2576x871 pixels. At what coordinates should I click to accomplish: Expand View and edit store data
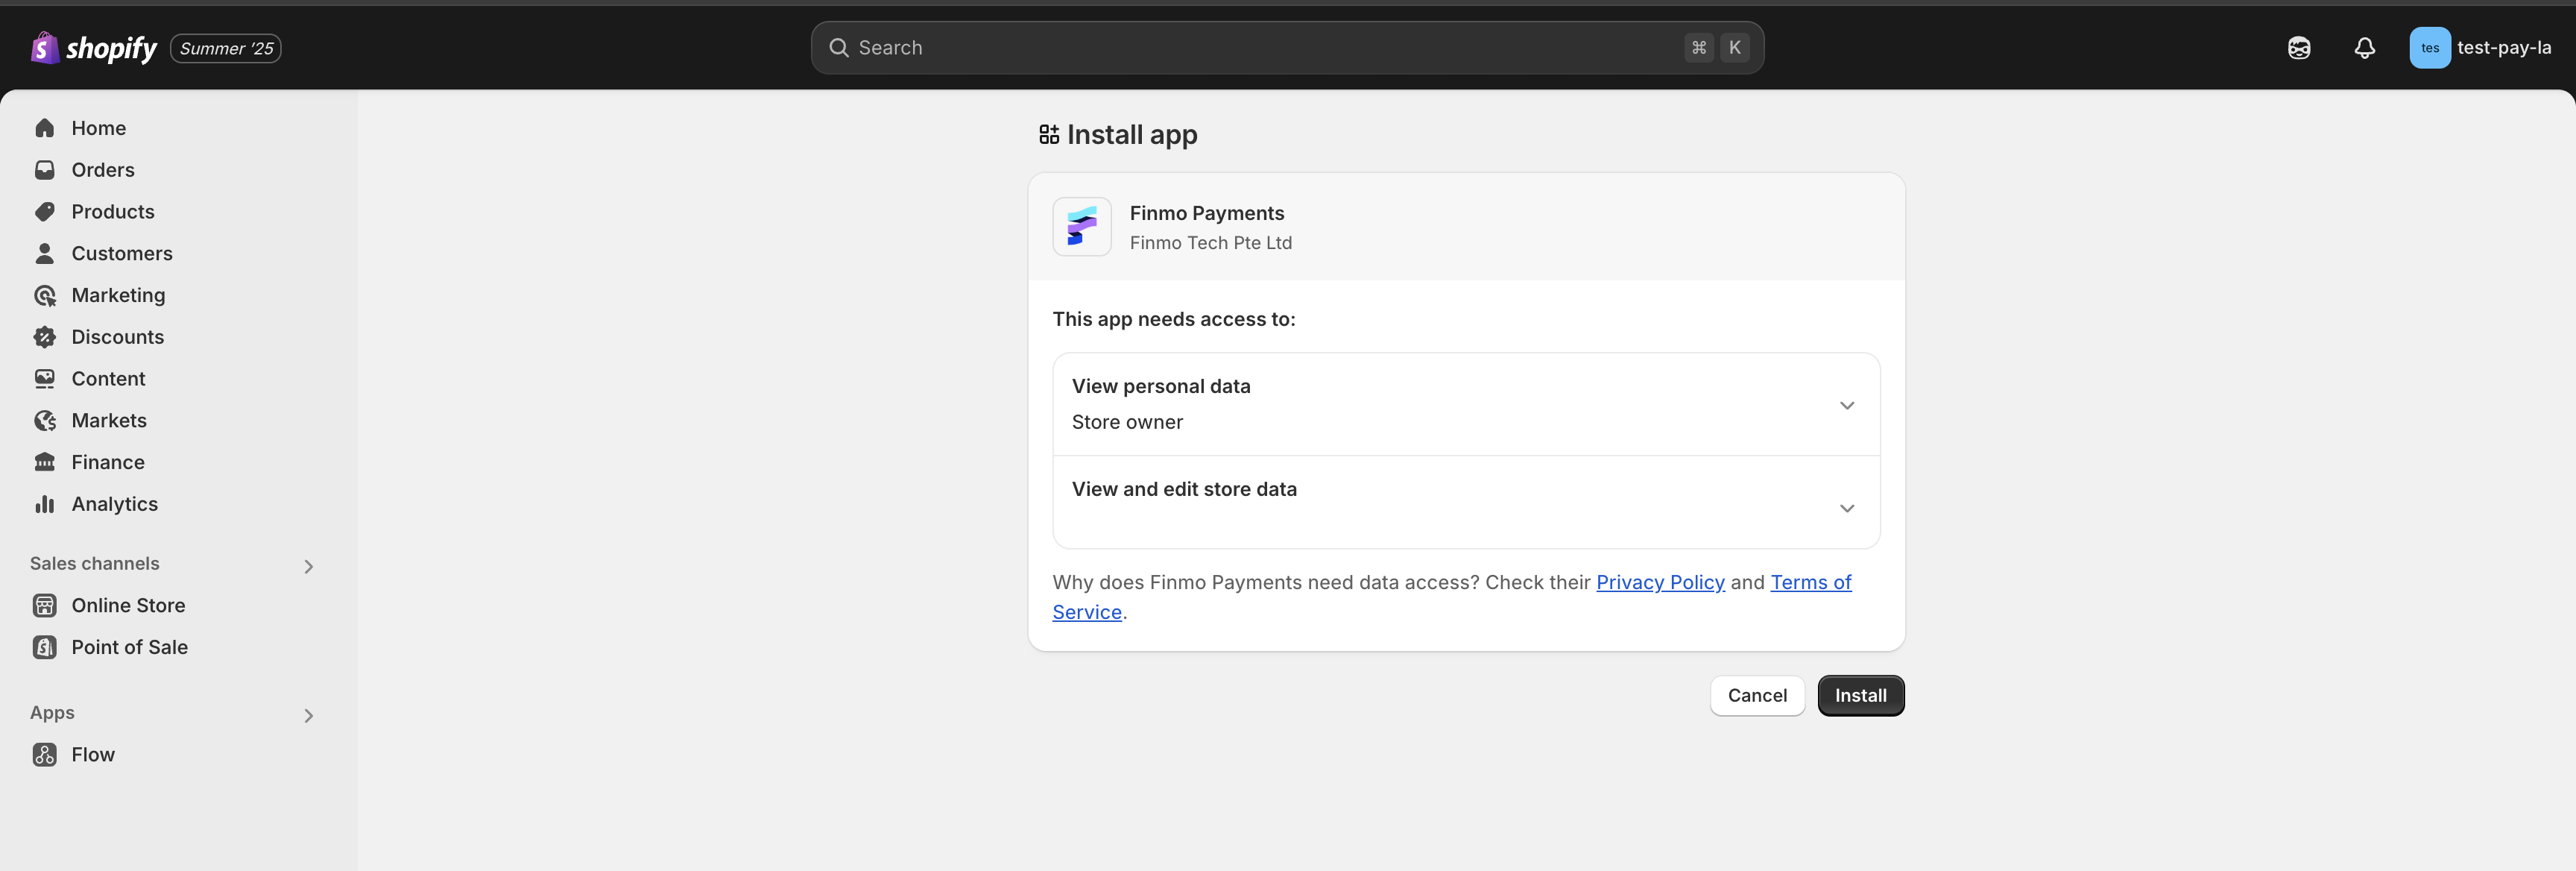[1466, 502]
